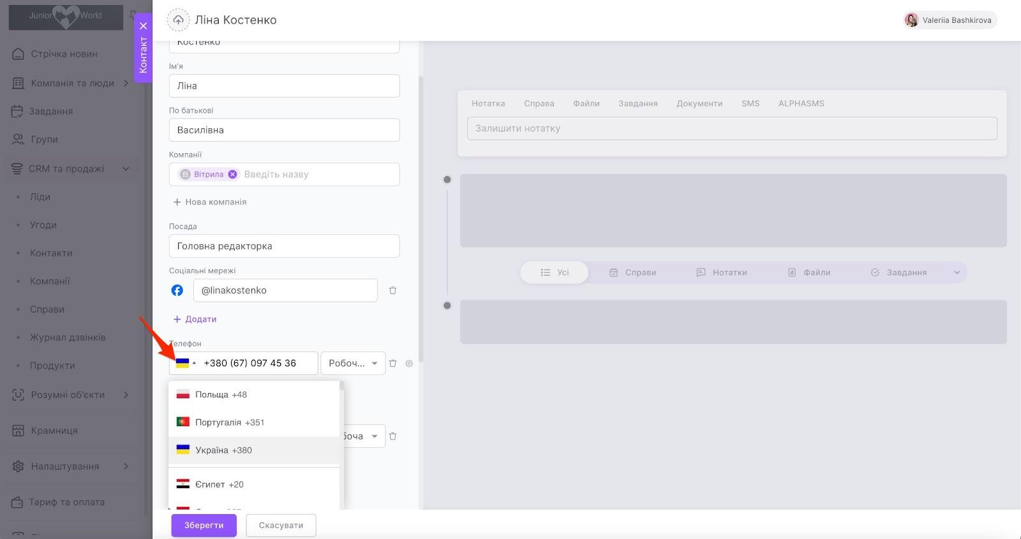Add a new company via Нова компанія
The width and height of the screenshot is (1021, 539).
coord(210,202)
